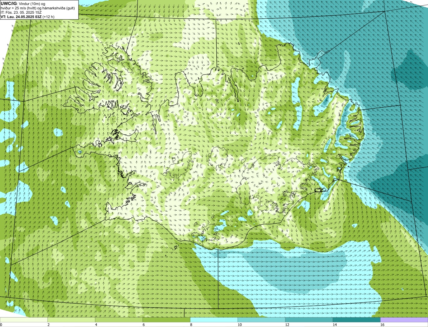
Task: Click the pale yellow 0–2 m/s legend swatch
Action: click(x=24, y=320)
